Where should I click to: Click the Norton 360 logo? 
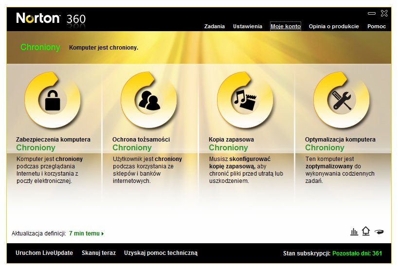(51, 18)
